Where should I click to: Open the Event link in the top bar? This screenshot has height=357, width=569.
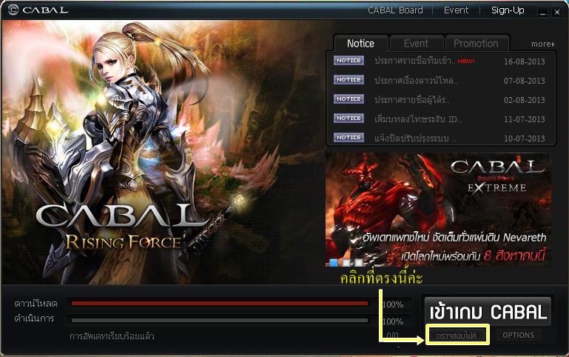pyautogui.click(x=456, y=10)
